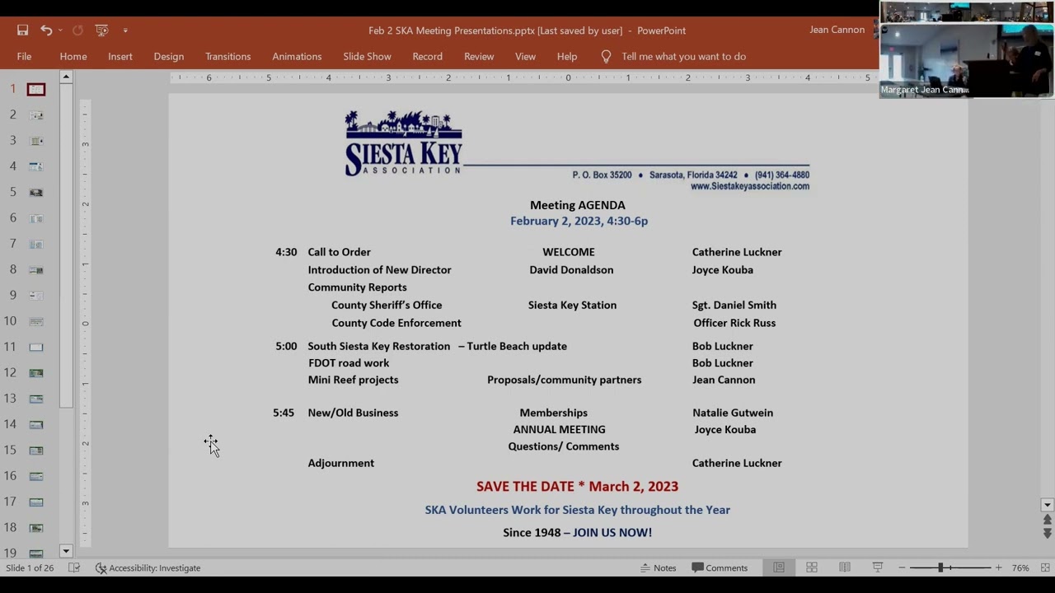Open the undo history dropdown arrow

[60, 30]
